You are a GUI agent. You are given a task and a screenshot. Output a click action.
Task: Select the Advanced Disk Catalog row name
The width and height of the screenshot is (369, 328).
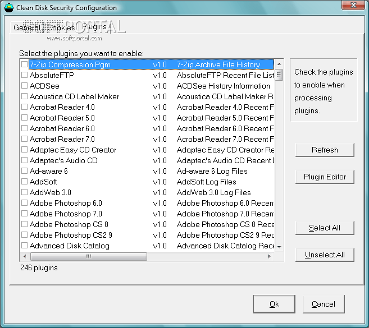pos(70,246)
